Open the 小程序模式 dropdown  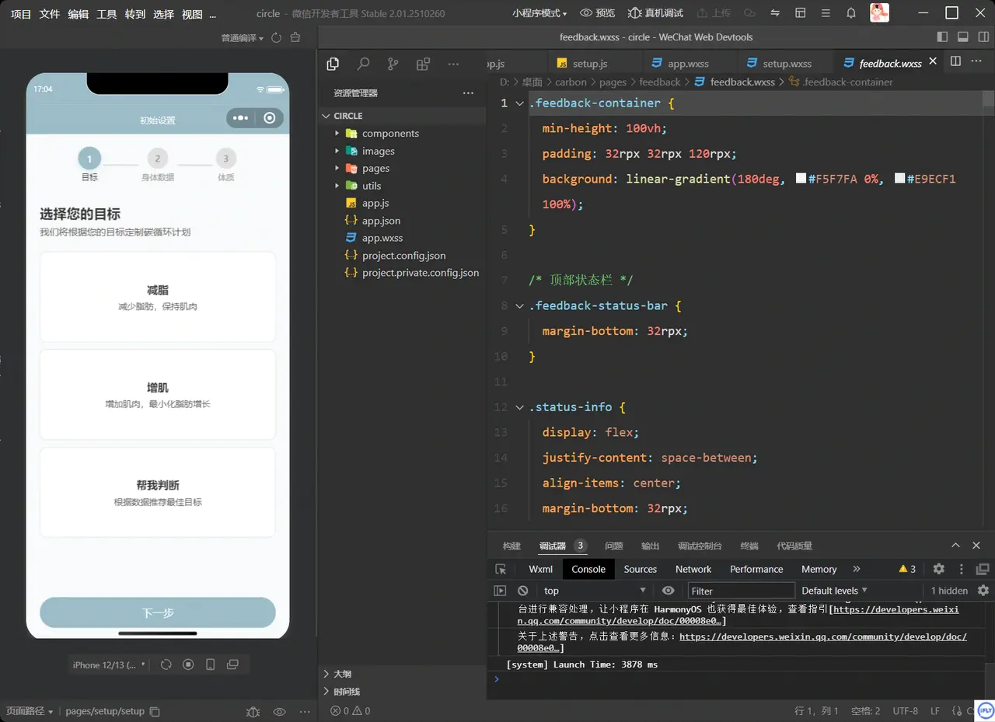click(x=539, y=13)
